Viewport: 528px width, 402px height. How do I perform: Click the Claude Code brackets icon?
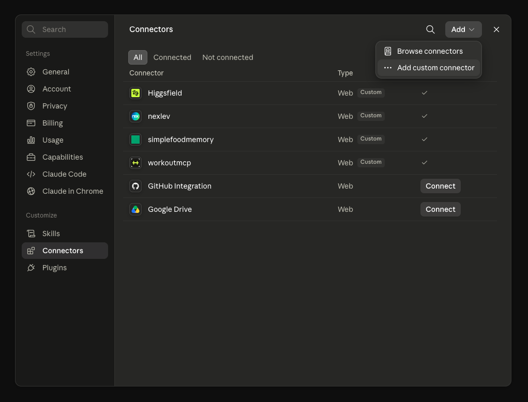[31, 174]
